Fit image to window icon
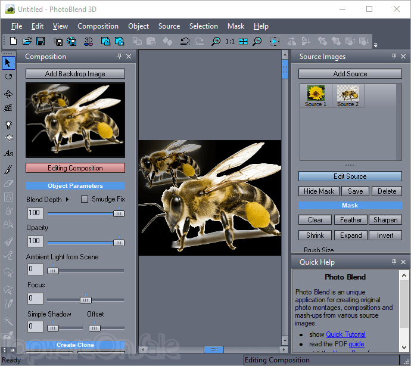The image size is (411, 366). [243, 41]
